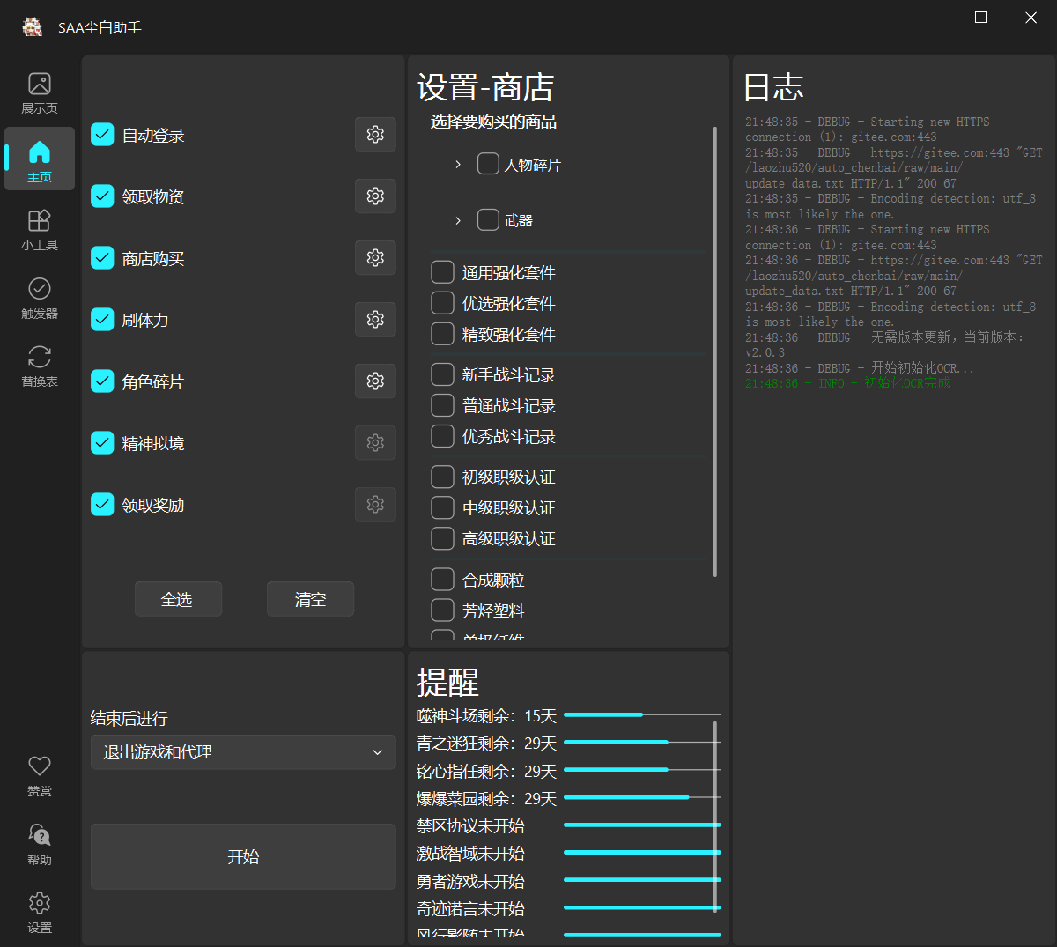Image resolution: width=1057 pixels, height=947 pixels.
Task: Click the 清空 button
Action: (x=310, y=599)
